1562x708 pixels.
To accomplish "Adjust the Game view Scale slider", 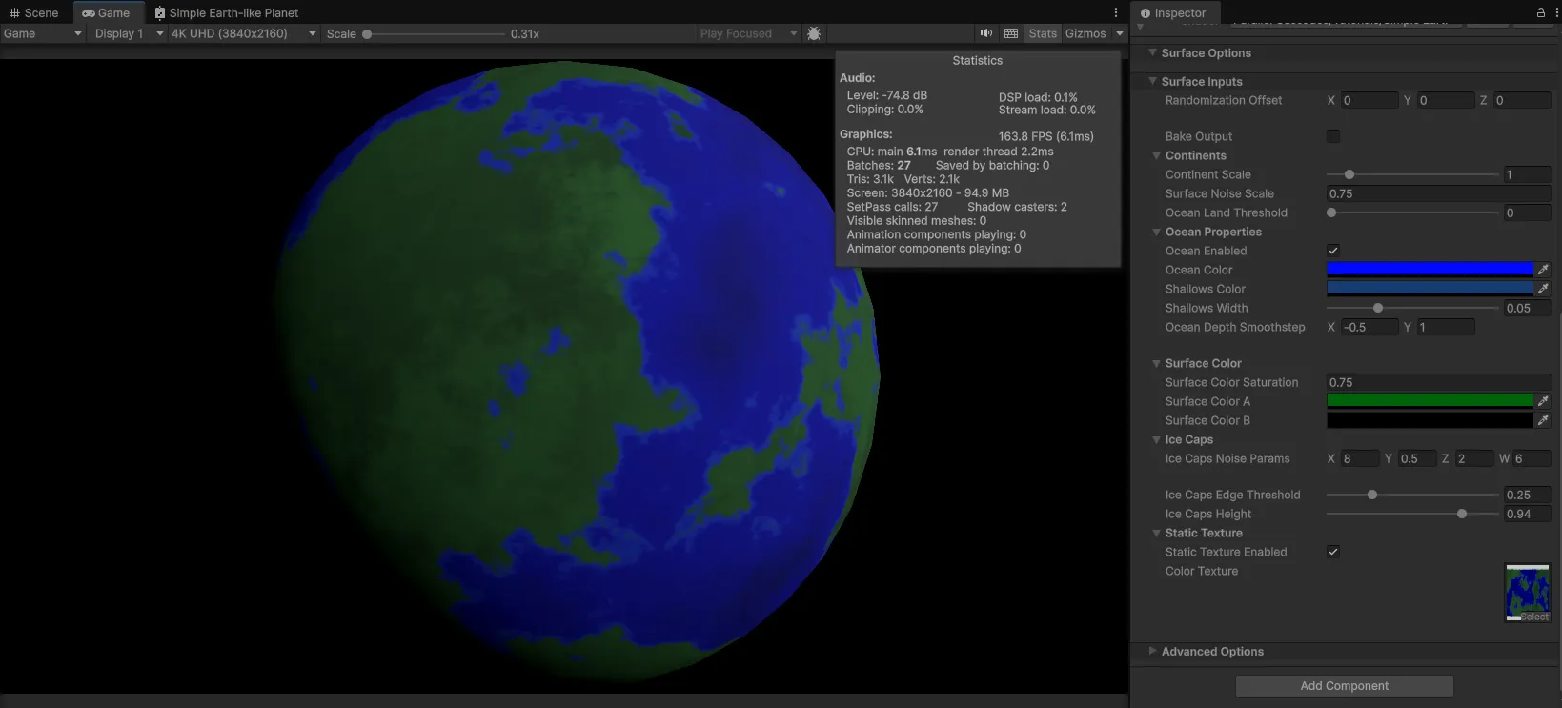I will click(x=436, y=33).
